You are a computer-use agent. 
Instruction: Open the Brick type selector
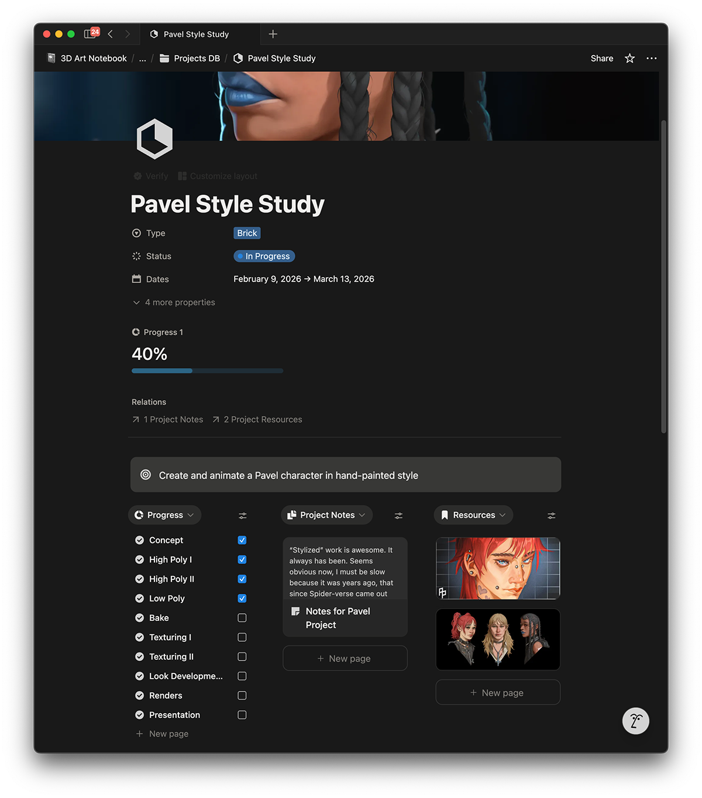point(247,233)
